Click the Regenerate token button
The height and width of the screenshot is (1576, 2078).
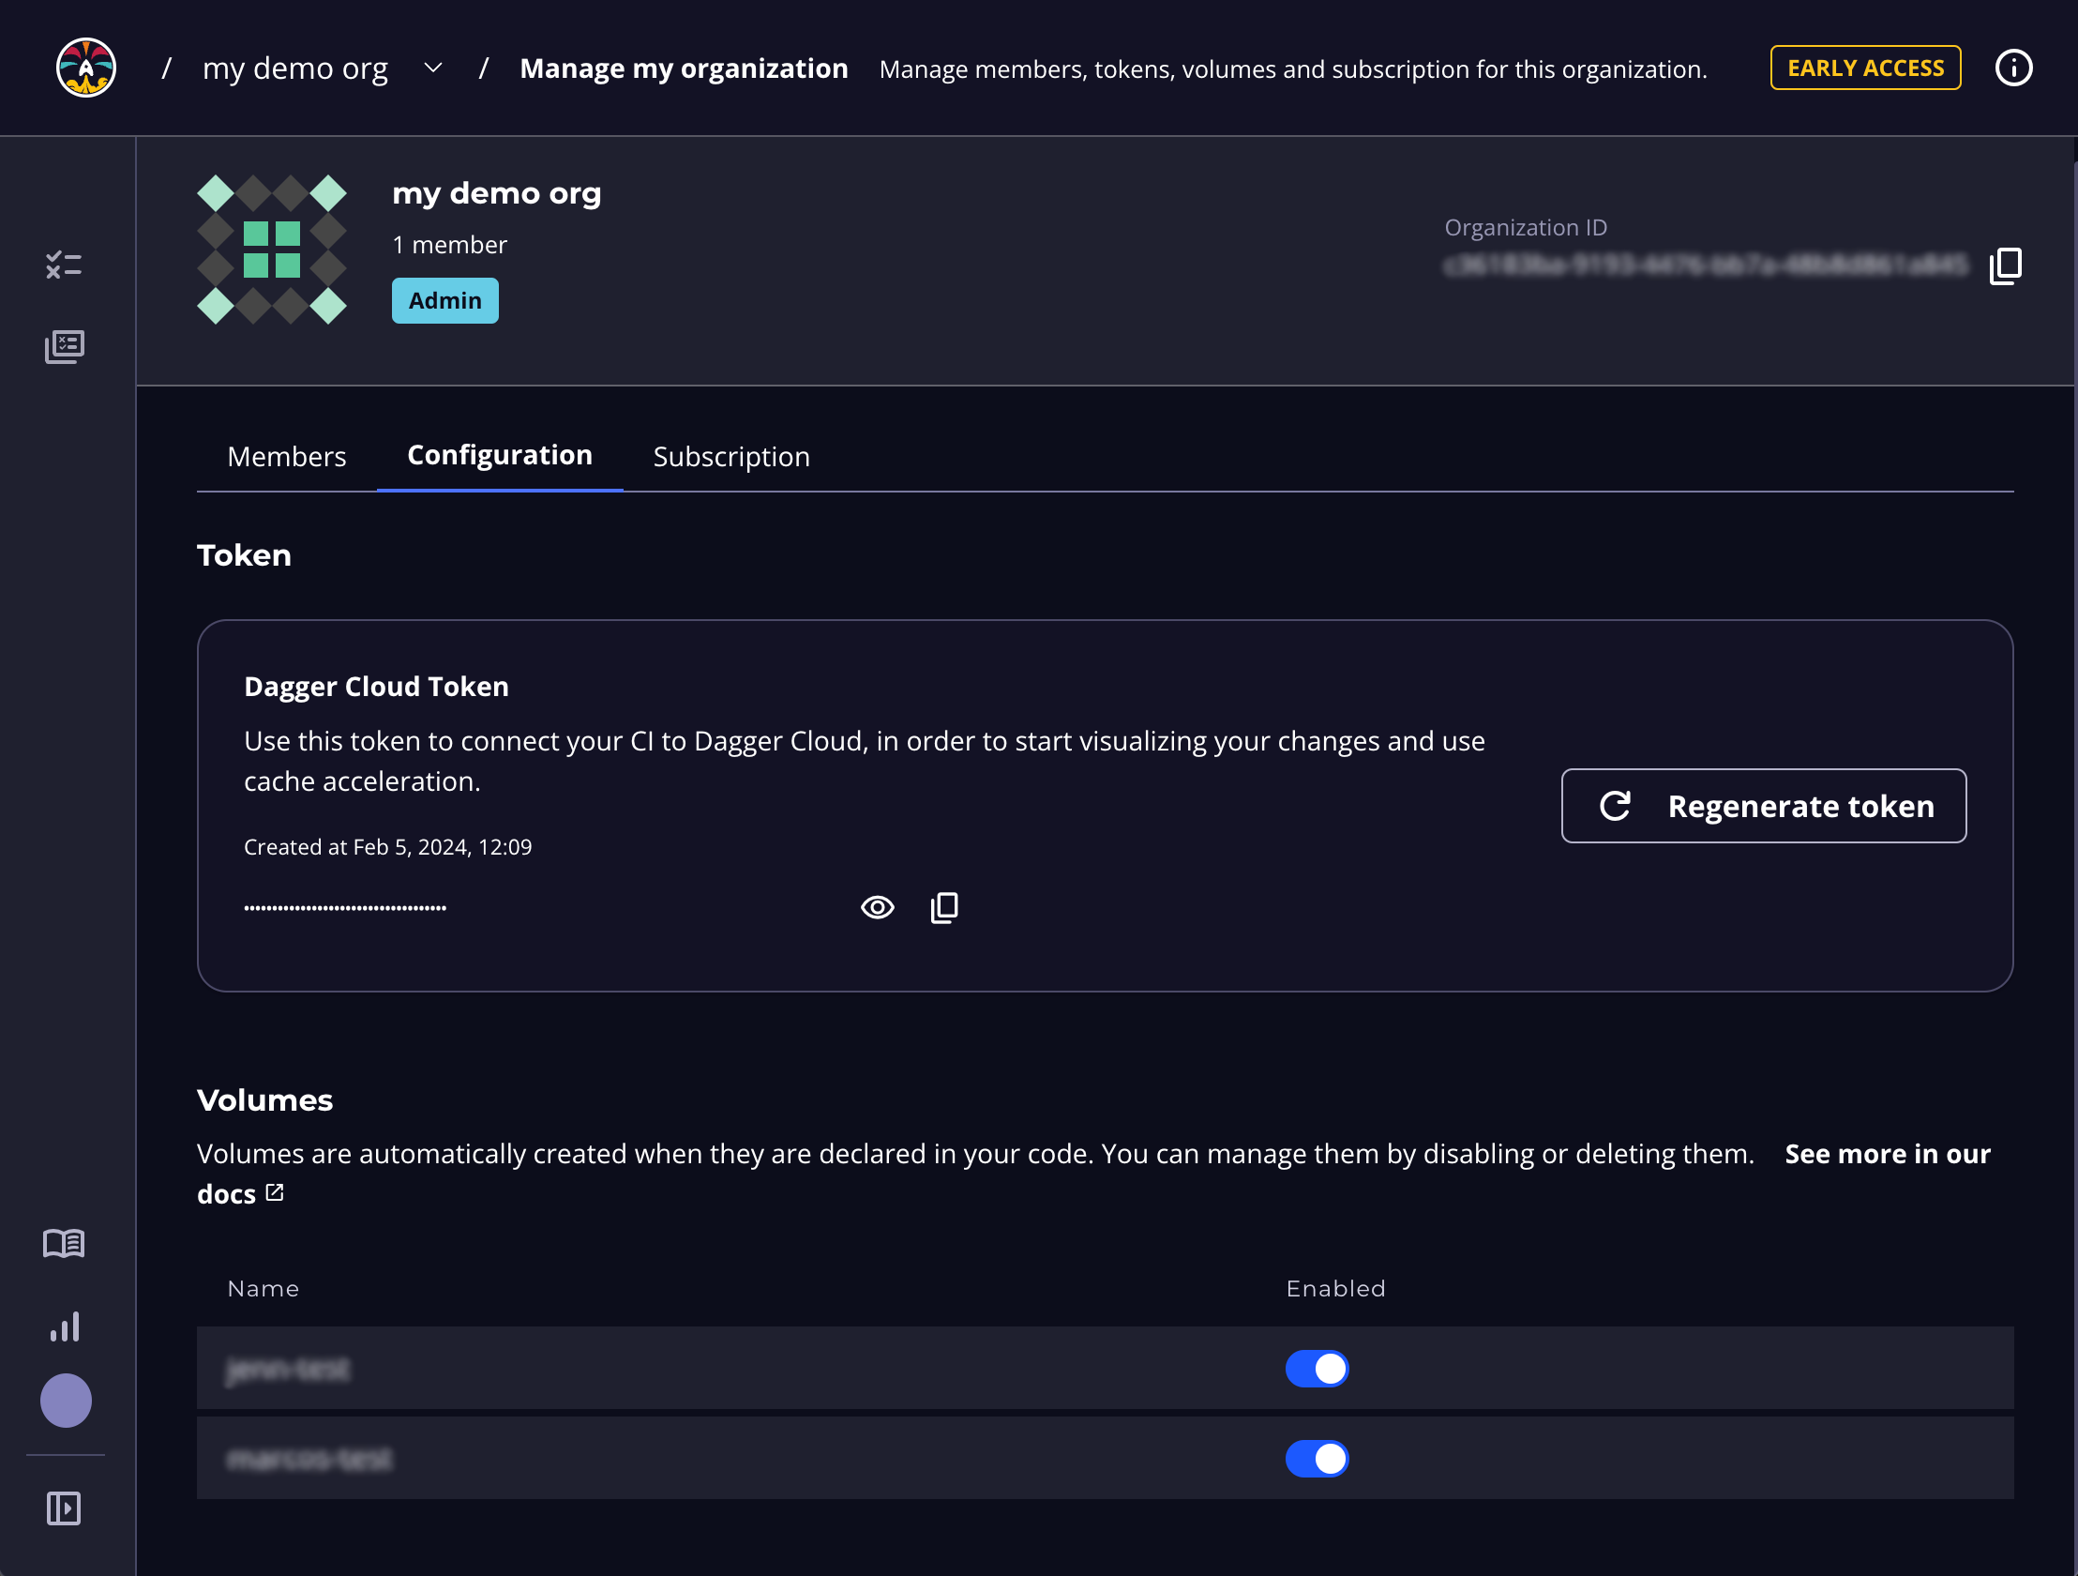click(1763, 807)
